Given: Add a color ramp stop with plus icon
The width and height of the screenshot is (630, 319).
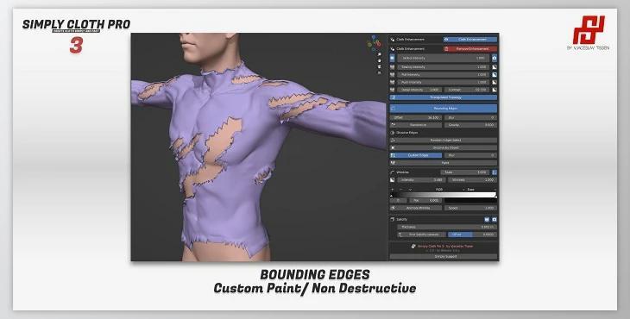Looking at the screenshot, I should 393,190.
